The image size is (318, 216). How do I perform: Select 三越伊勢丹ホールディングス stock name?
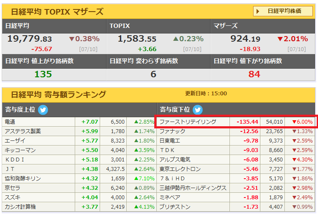coord(193,188)
